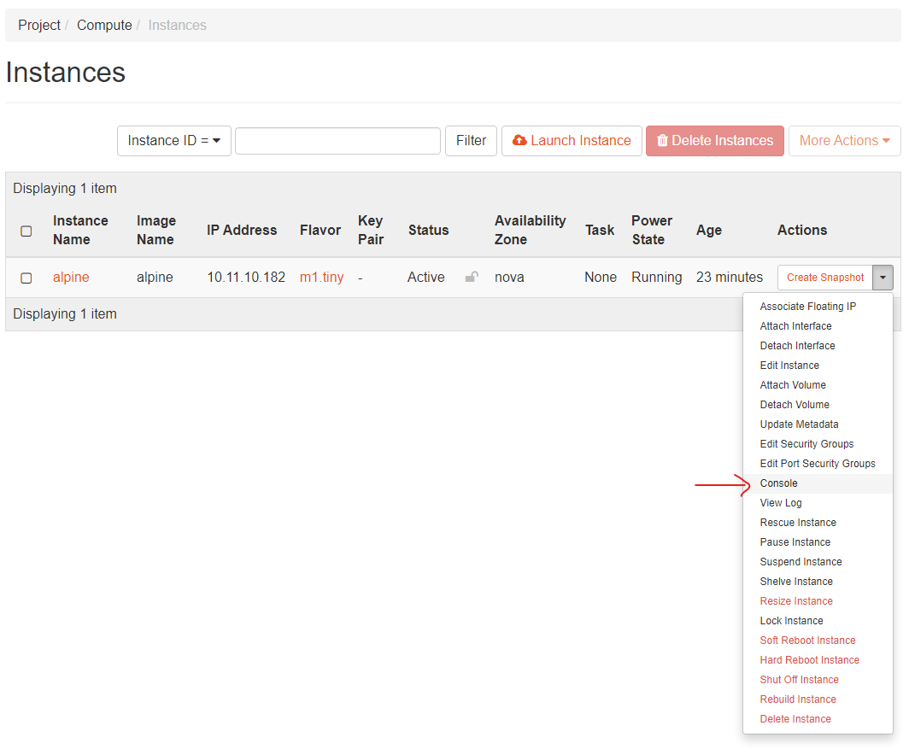The height and width of the screenshot is (755, 909).
Task: Navigate to the Compute breadcrumb link
Action: pos(104,25)
